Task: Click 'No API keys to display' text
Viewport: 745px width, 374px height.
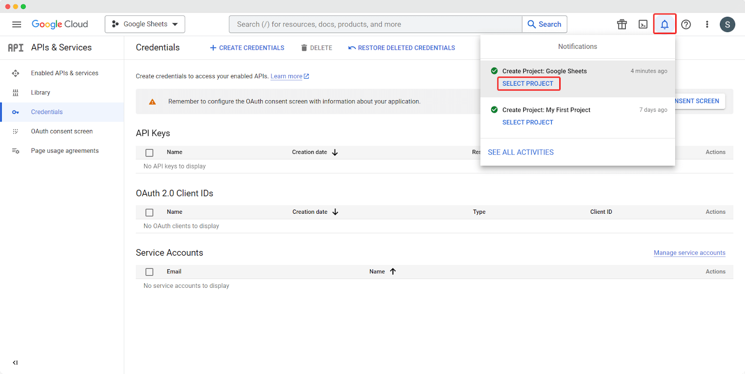Action: [175, 166]
